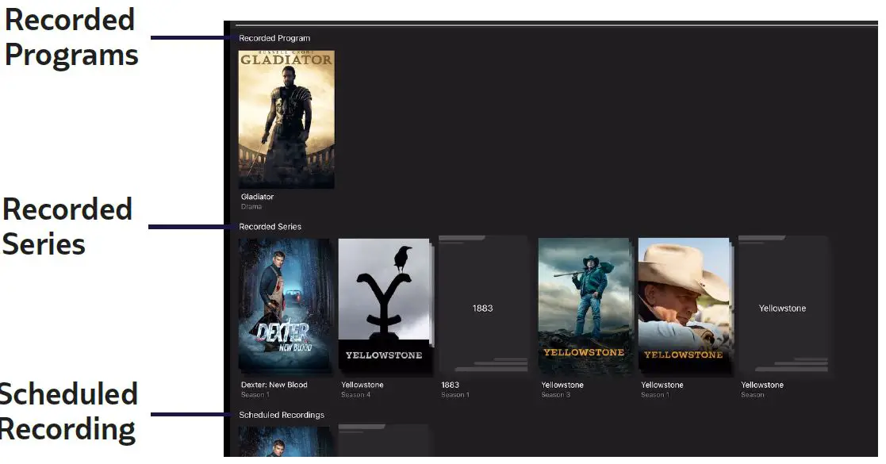Click "Season 1" under Dexter: New Blood
886x464 pixels.
click(255, 394)
